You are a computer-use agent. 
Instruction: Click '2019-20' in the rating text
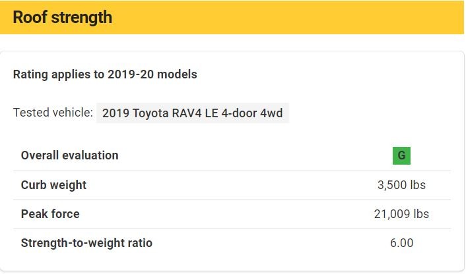(131, 74)
